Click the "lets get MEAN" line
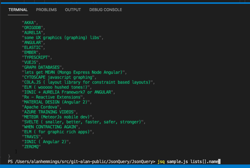 (x=74, y=72)
